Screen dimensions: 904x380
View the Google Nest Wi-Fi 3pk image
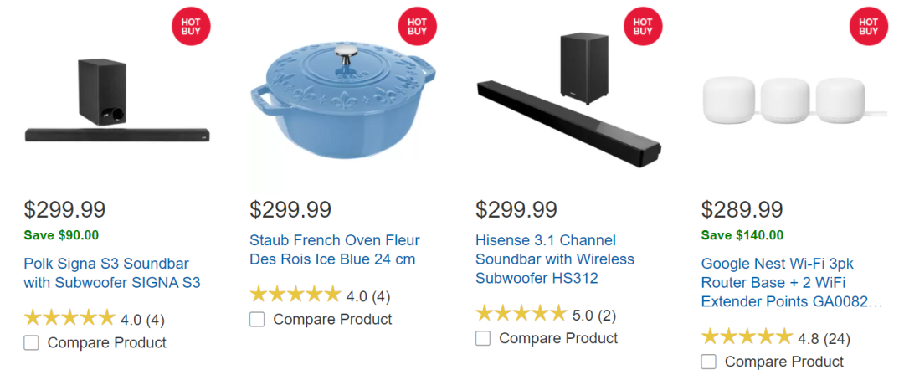pos(796,98)
